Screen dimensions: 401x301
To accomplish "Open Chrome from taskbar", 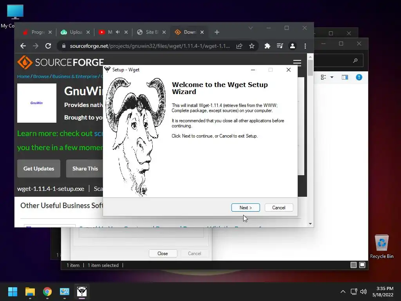I will click(47, 292).
